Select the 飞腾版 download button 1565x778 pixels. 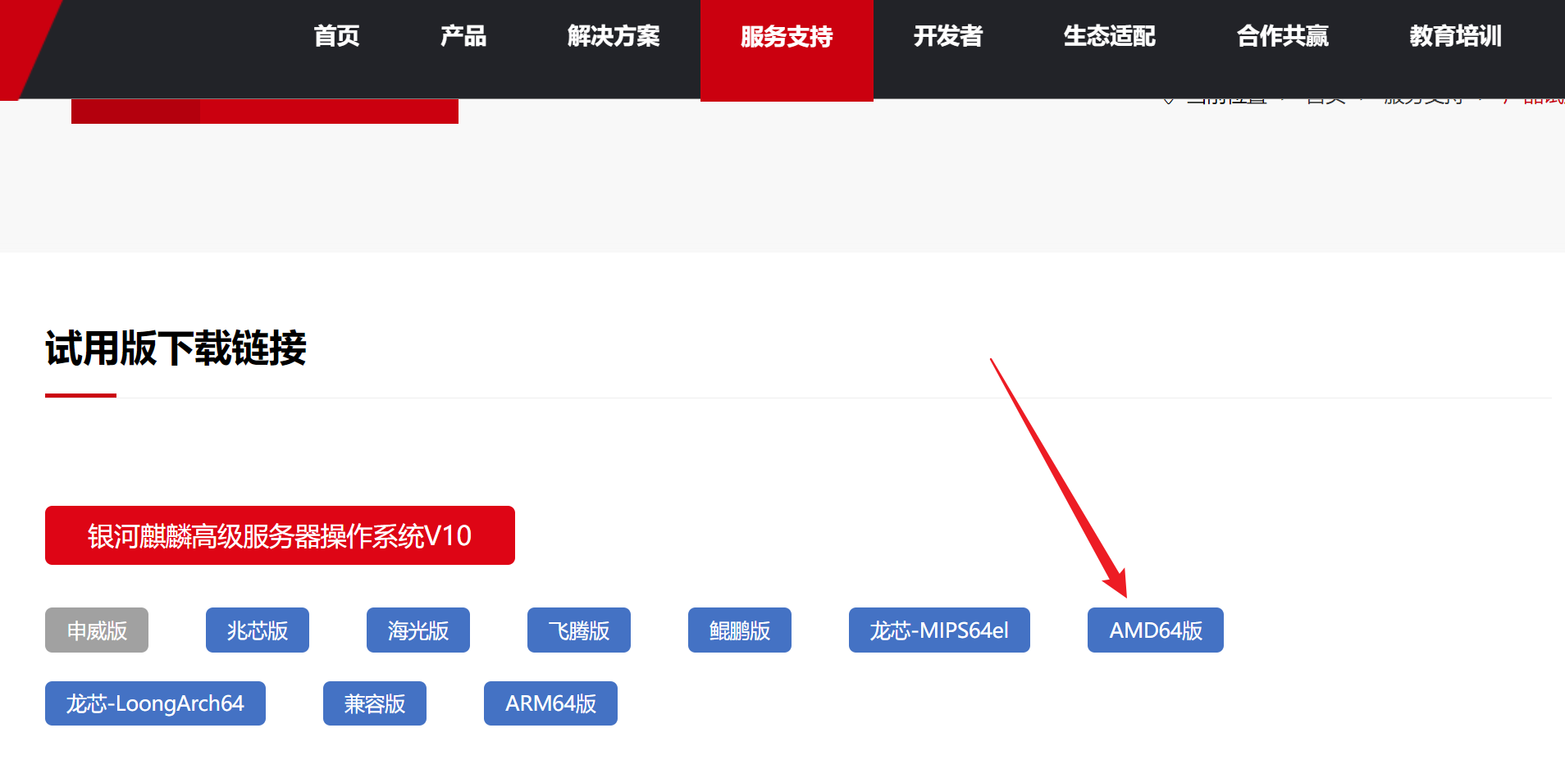579,630
